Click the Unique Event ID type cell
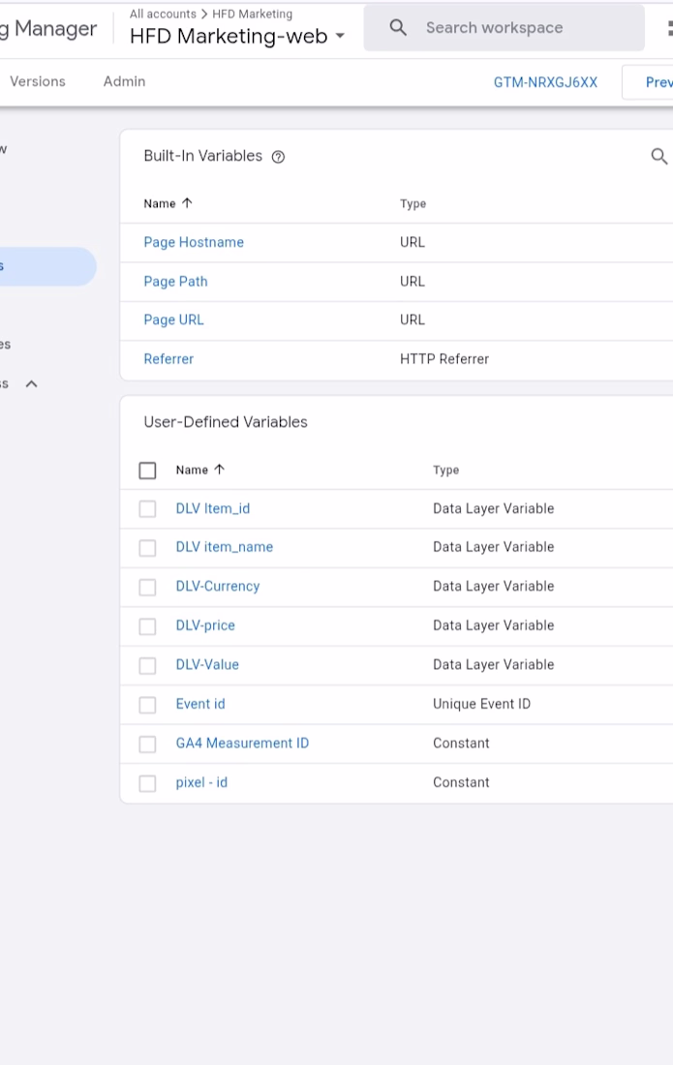The height and width of the screenshot is (1065, 673). [481, 704]
